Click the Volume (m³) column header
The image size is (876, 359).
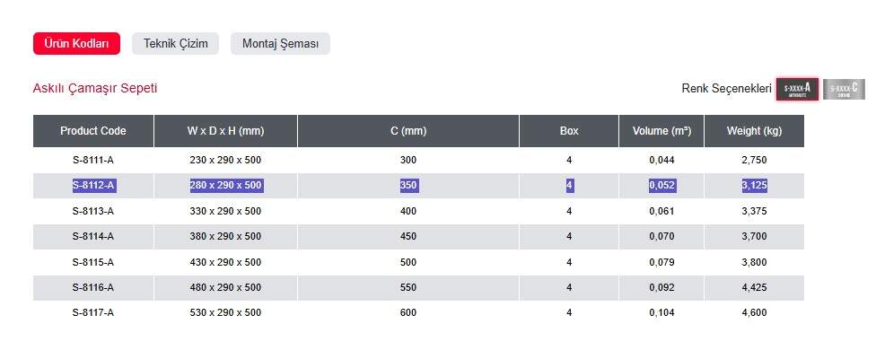click(x=661, y=131)
